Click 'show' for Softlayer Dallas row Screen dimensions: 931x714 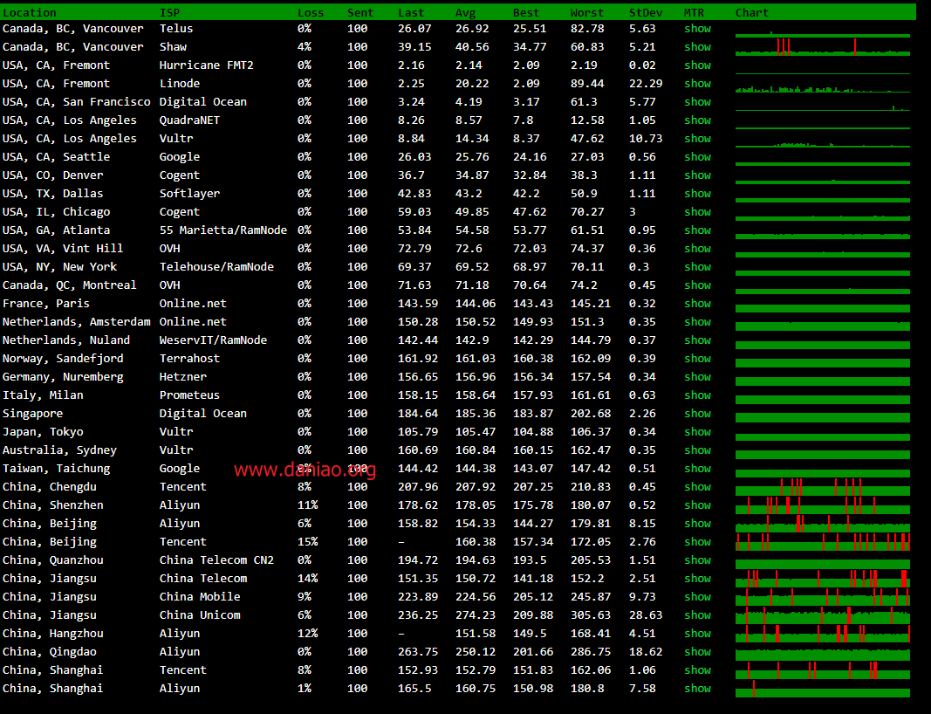697,194
